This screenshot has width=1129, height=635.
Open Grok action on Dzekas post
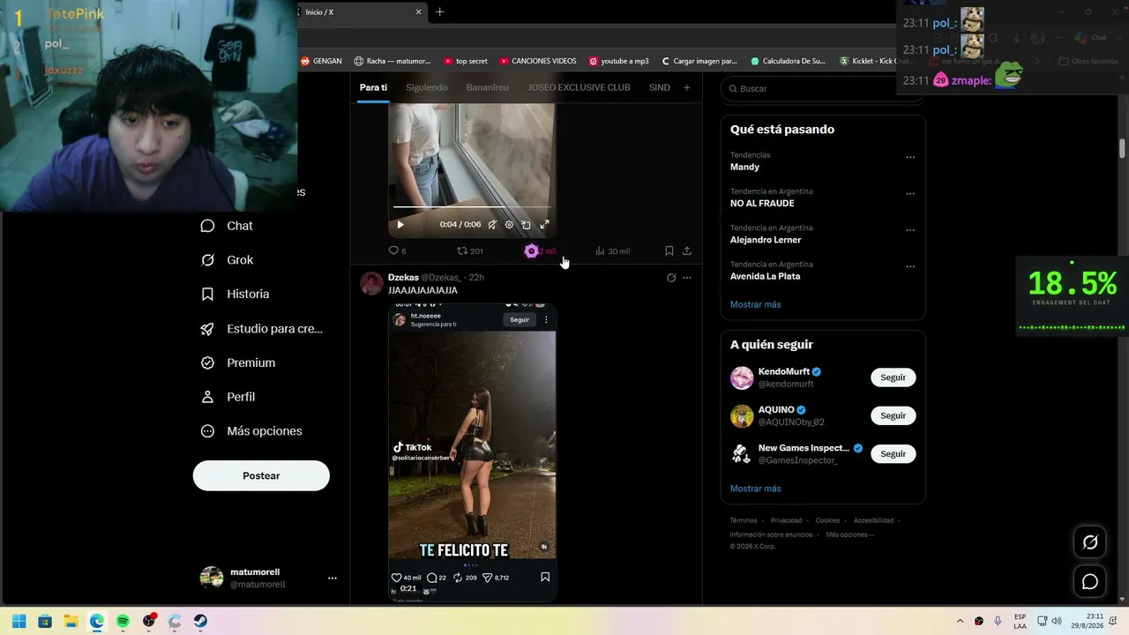[671, 278]
